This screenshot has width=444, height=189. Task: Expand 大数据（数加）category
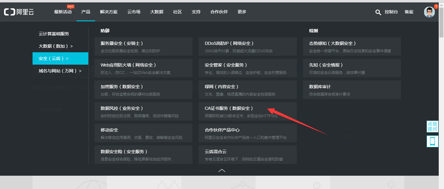click(x=60, y=46)
